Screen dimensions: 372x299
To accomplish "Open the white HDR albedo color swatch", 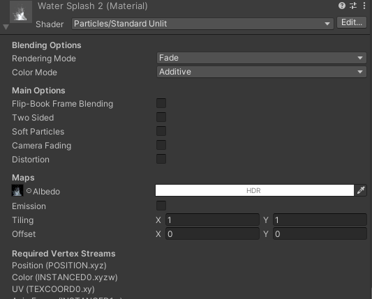I will [x=255, y=190].
